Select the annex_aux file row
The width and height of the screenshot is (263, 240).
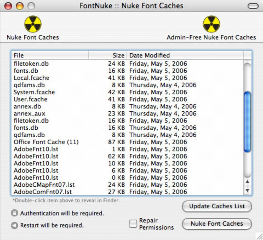(x=29, y=114)
